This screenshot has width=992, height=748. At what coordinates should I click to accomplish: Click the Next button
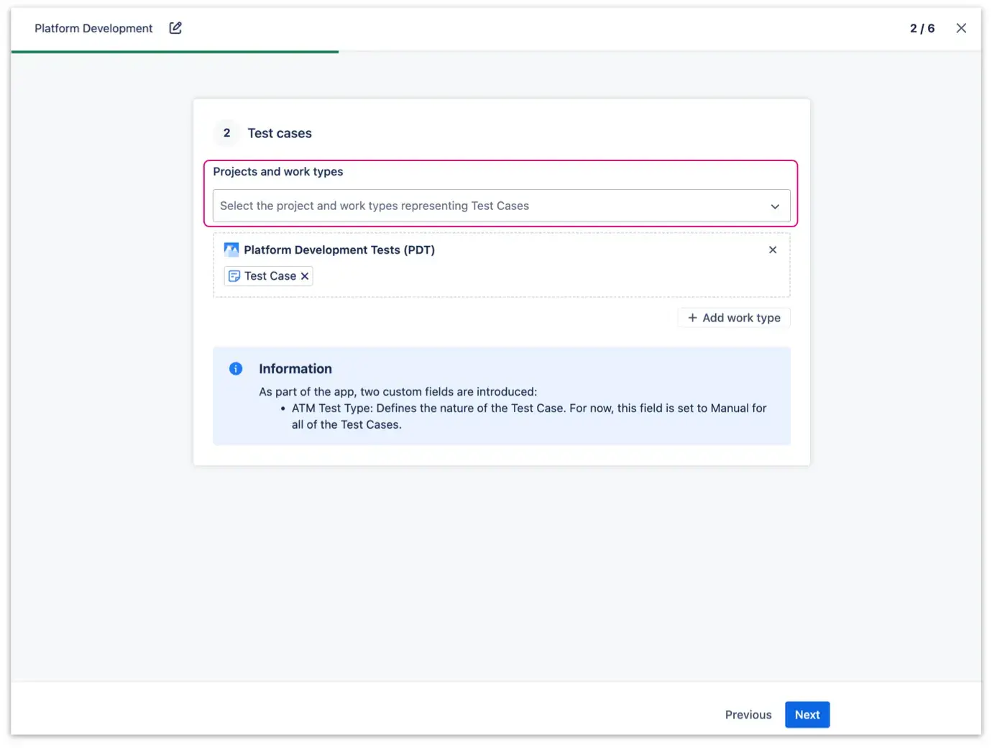(807, 714)
